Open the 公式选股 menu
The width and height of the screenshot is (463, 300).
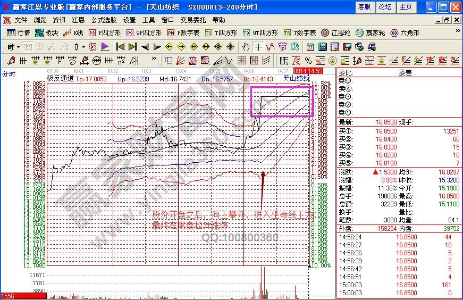[x=104, y=20]
